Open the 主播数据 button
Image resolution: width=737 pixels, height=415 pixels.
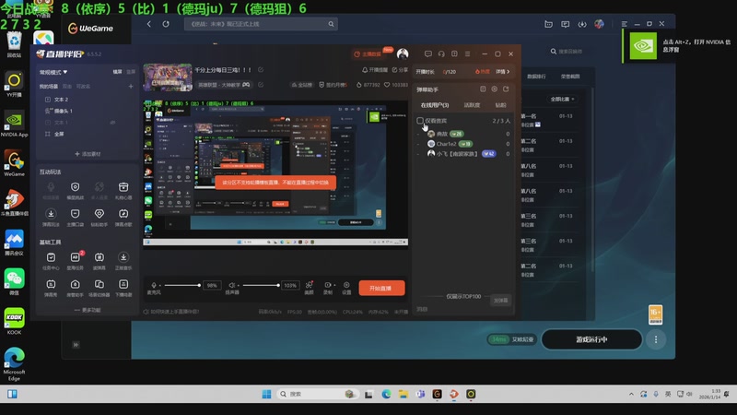(368, 53)
